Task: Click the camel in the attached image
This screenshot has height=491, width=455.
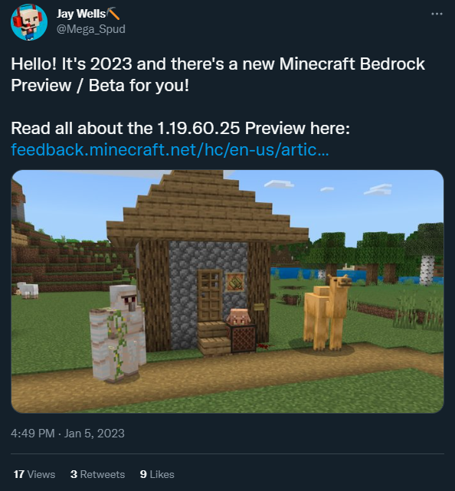Action: pyautogui.click(x=327, y=312)
